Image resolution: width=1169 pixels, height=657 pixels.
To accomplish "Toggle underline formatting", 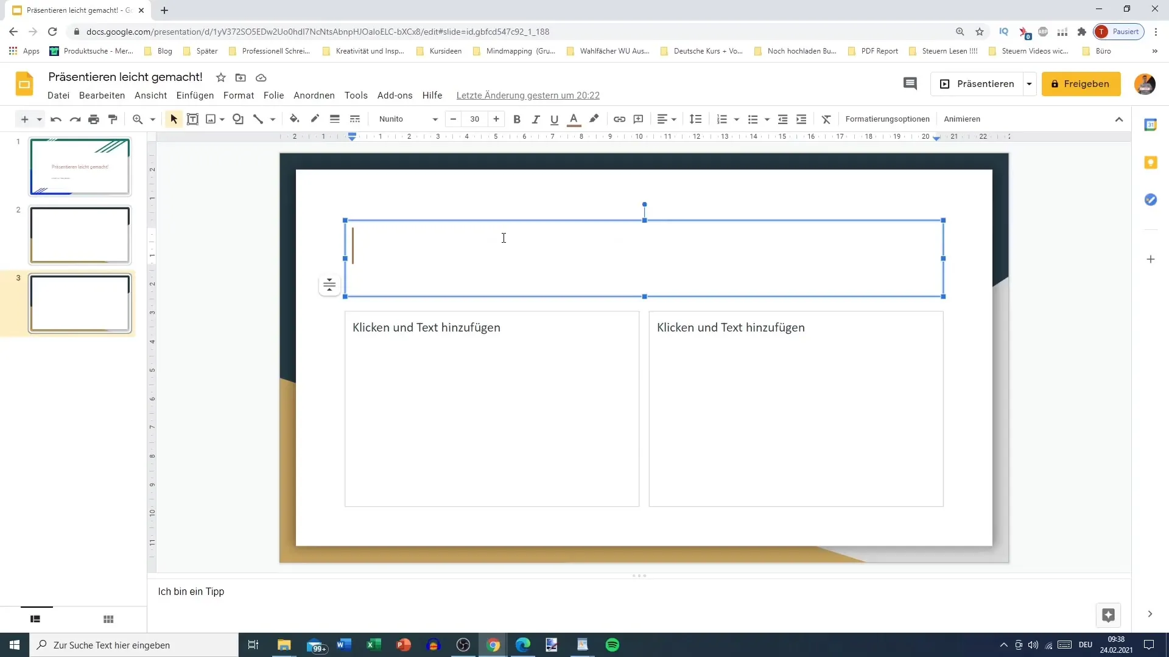I will 554,119.
